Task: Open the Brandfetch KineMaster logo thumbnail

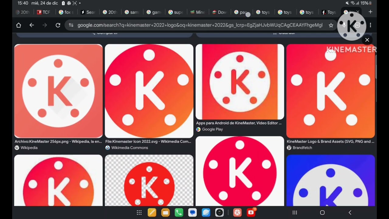Action: 330,91
